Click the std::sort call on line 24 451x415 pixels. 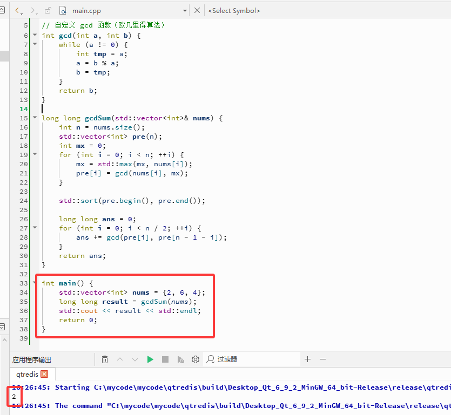pyautogui.click(x=132, y=201)
